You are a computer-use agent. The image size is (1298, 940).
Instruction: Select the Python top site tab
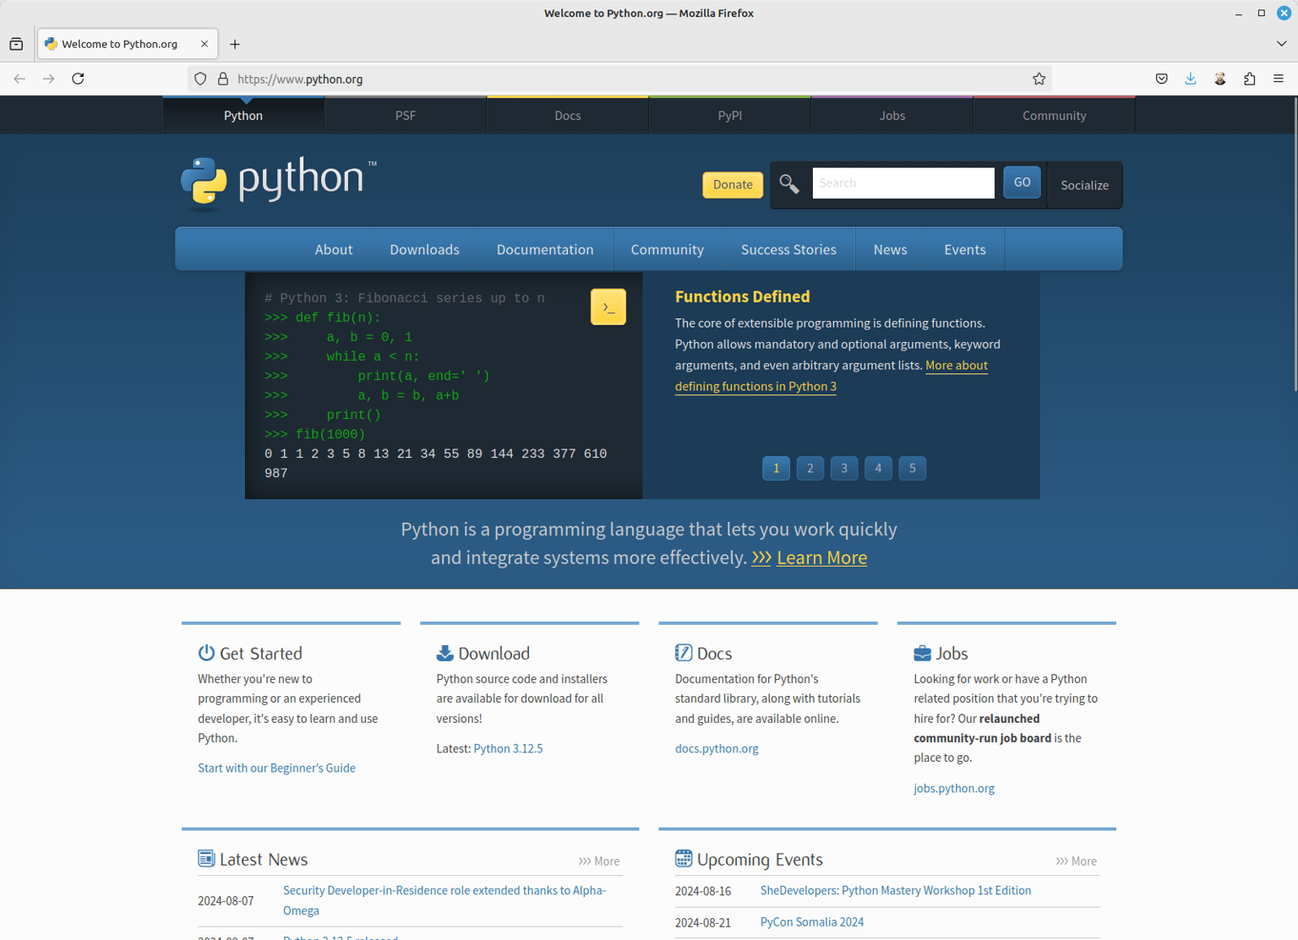243,115
